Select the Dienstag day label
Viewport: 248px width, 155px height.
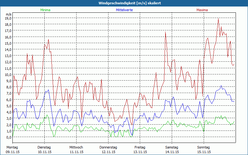[45, 147]
